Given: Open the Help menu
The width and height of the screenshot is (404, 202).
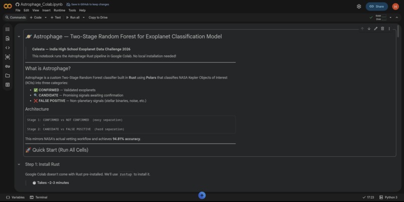Looking at the screenshot, I should [82, 11].
